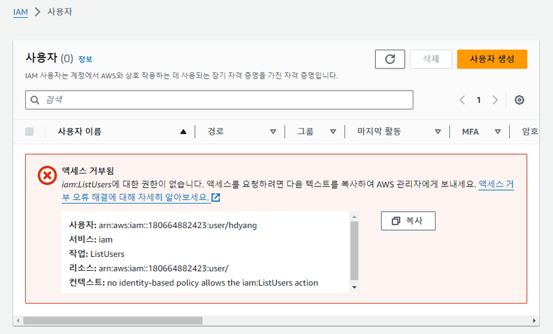
Task: Click the 액세스 거부됨 heading
Action: point(88,171)
